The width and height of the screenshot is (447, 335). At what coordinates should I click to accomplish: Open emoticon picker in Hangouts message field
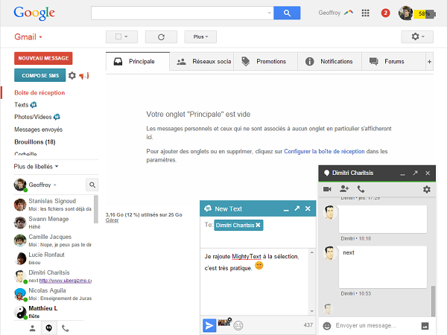[327, 325]
